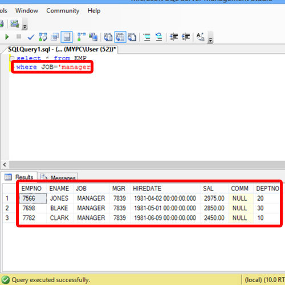Click the green success status icon
Image resolution: width=285 pixels, height=285 pixels.
[6, 280]
